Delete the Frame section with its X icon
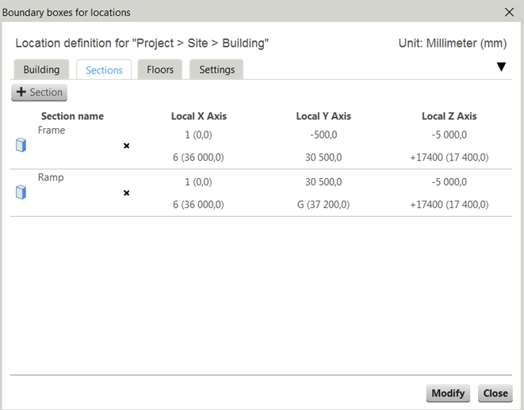524x410 pixels. click(126, 146)
